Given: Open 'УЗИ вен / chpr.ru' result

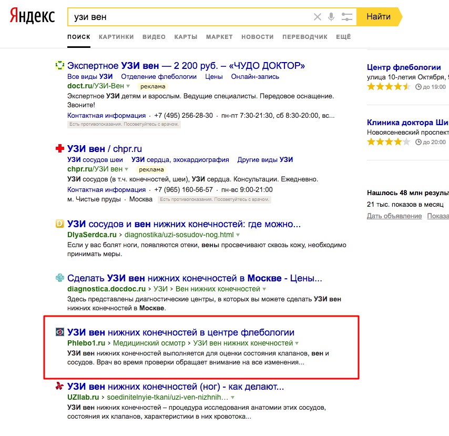Looking at the screenshot, I should (x=105, y=149).
